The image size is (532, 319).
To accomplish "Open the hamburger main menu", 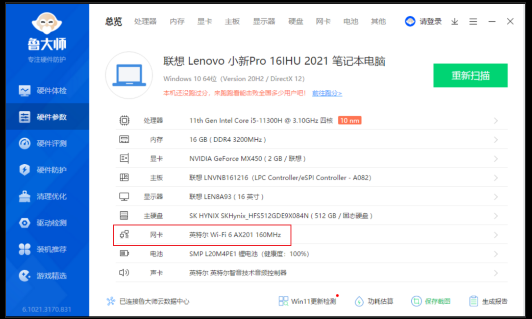I will point(473,21).
